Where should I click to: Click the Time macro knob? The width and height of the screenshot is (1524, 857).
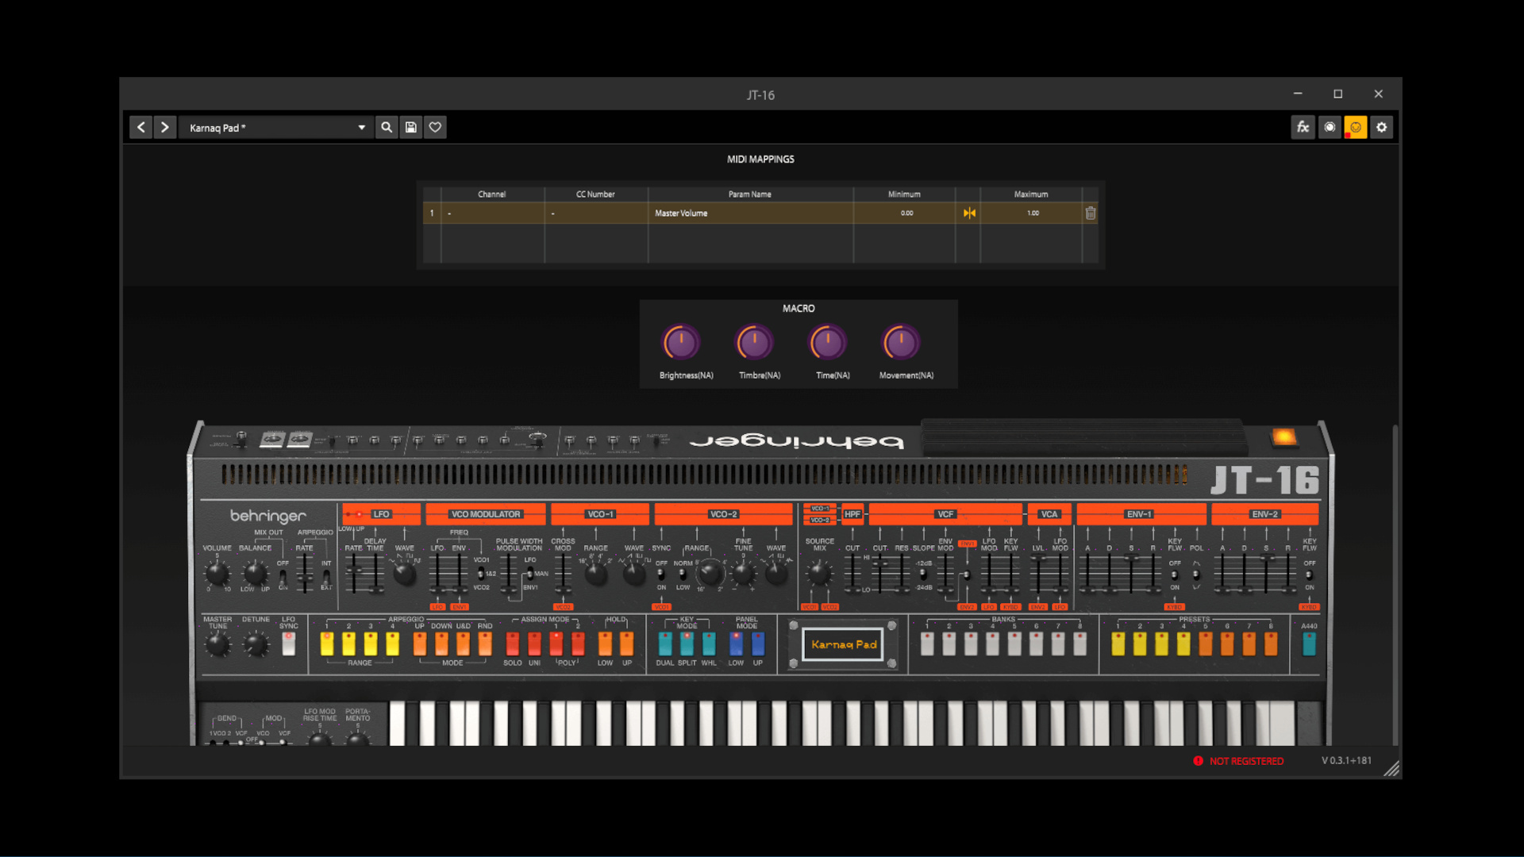coord(828,343)
